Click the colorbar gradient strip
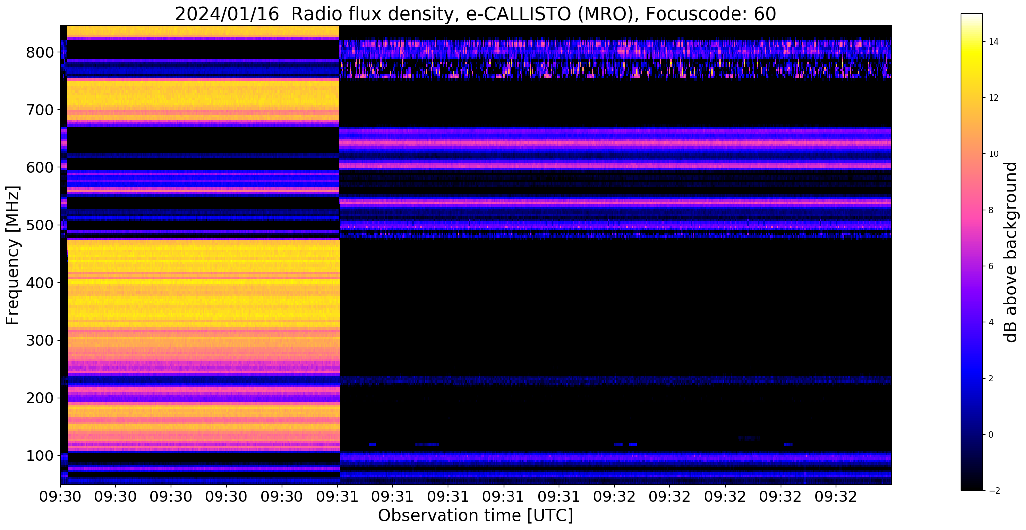 coord(972,252)
